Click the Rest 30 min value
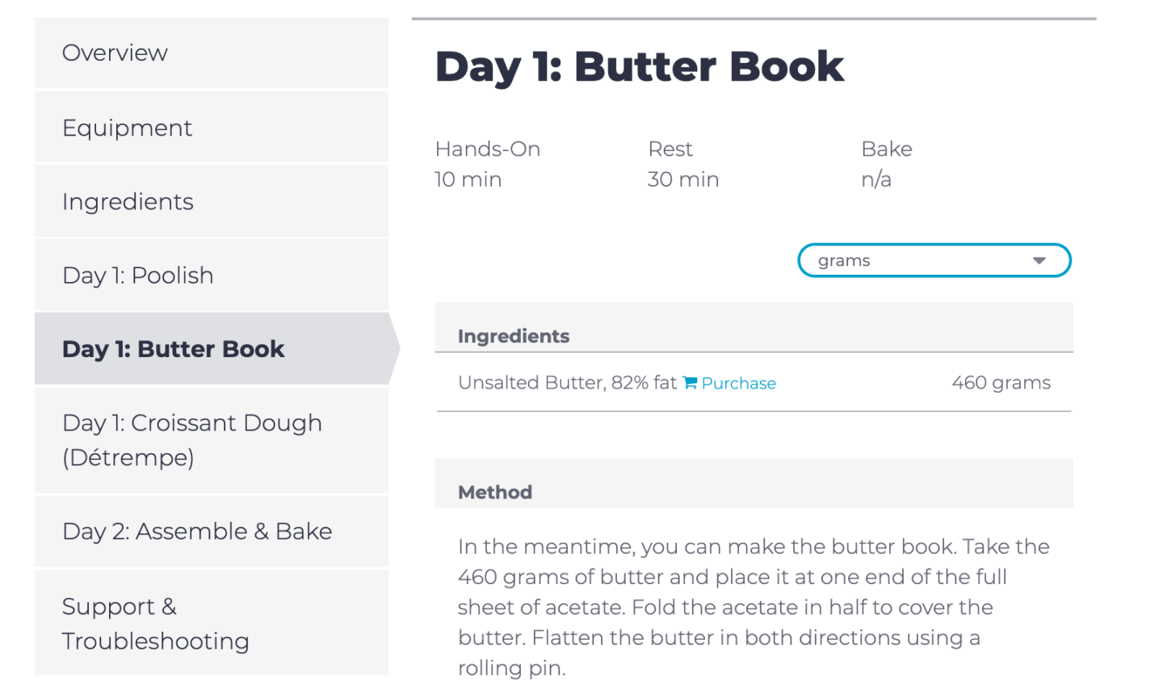The height and width of the screenshot is (694, 1163). pyautogui.click(x=683, y=179)
